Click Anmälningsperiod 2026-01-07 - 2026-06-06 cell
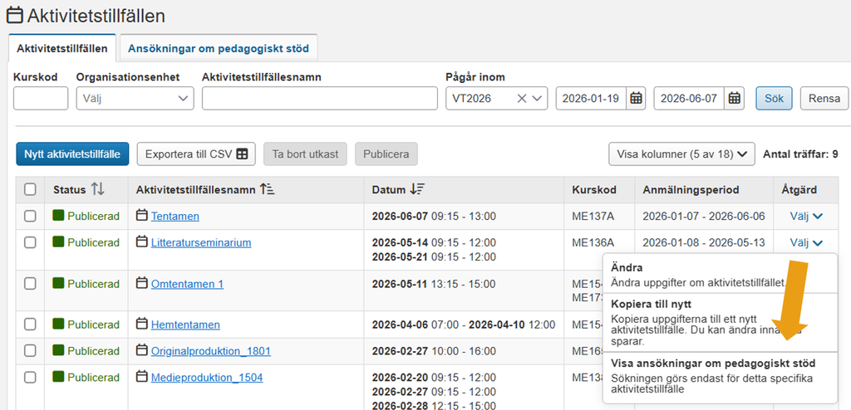This screenshot has height=410, width=851. pyautogui.click(x=704, y=217)
